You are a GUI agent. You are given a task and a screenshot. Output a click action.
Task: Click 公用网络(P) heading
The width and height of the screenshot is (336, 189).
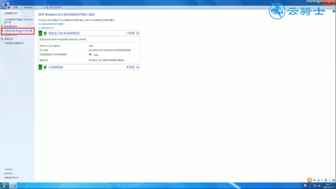click(56, 67)
